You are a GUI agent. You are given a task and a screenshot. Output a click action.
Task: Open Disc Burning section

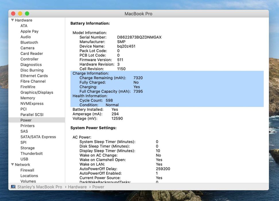tap(32, 70)
